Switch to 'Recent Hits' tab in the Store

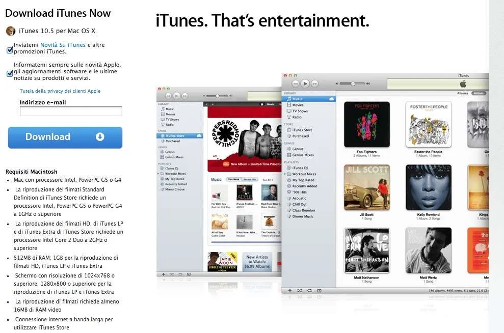pos(250,180)
